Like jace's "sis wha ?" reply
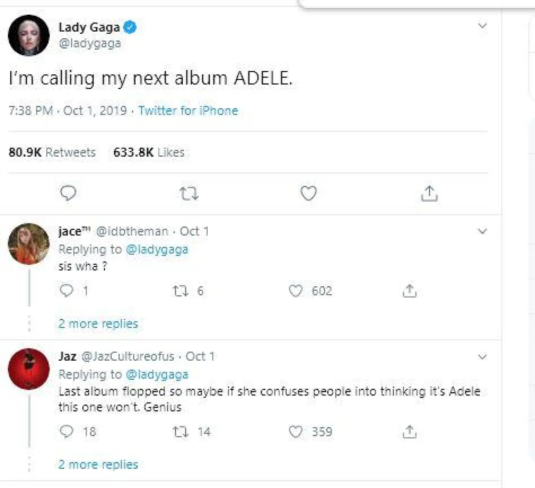This screenshot has width=535, height=488. (x=296, y=291)
